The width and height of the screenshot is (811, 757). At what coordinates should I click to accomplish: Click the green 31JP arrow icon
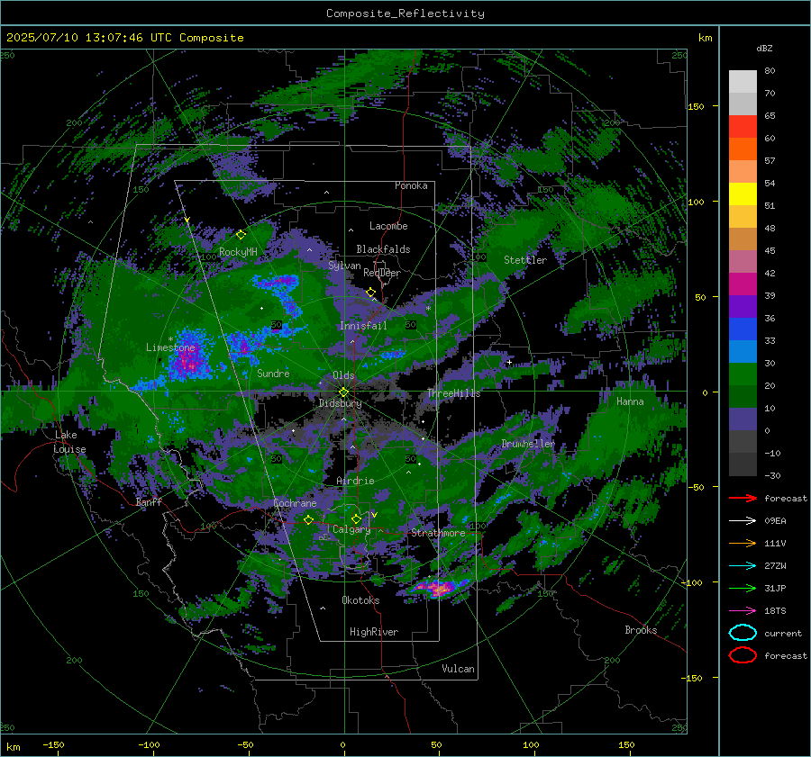click(x=743, y=588)
